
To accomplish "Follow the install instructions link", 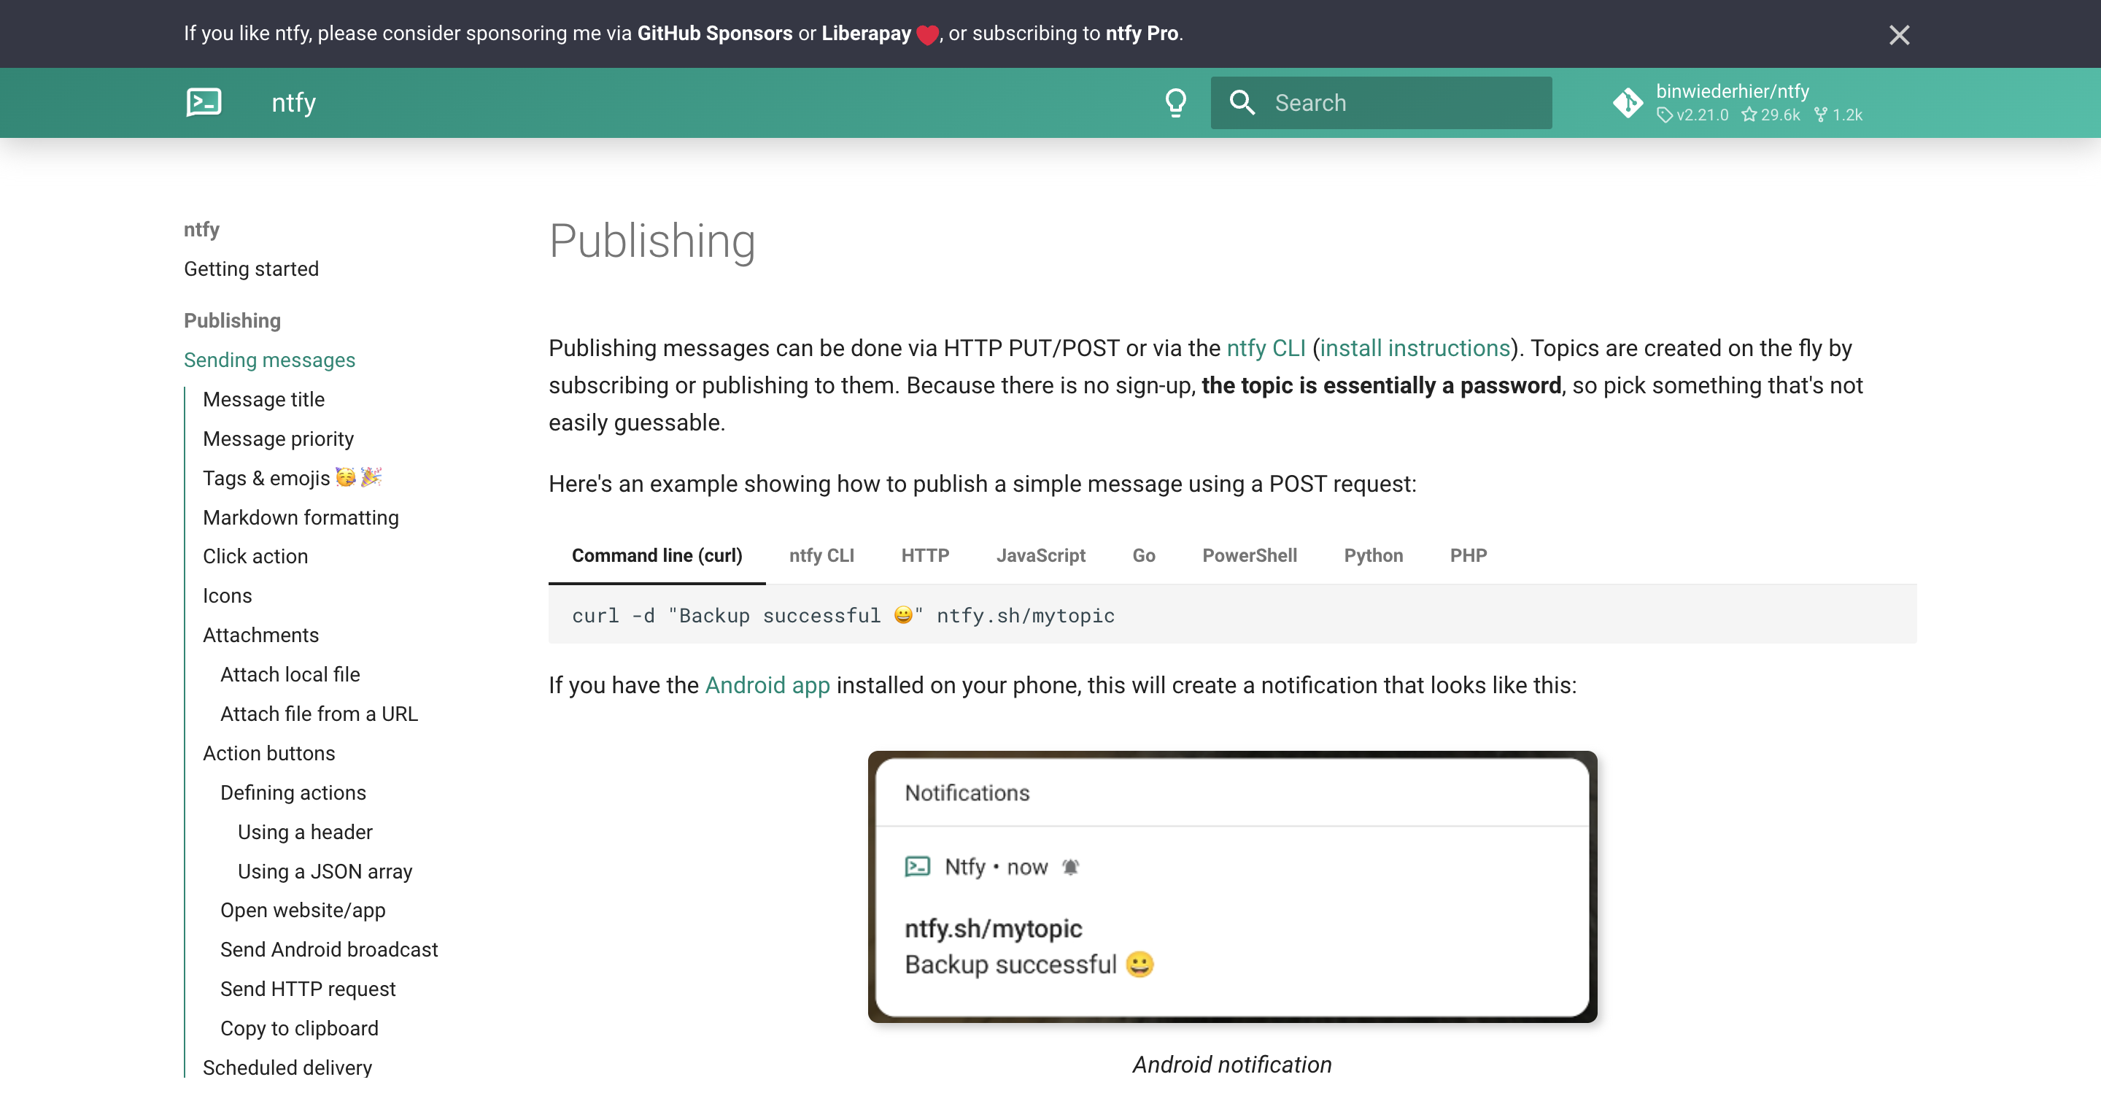I will click(1415, 348).
